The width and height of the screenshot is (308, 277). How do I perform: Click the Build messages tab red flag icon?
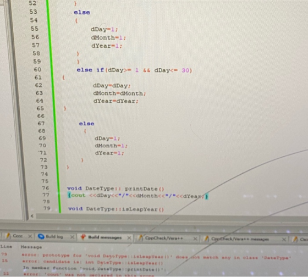83,237
